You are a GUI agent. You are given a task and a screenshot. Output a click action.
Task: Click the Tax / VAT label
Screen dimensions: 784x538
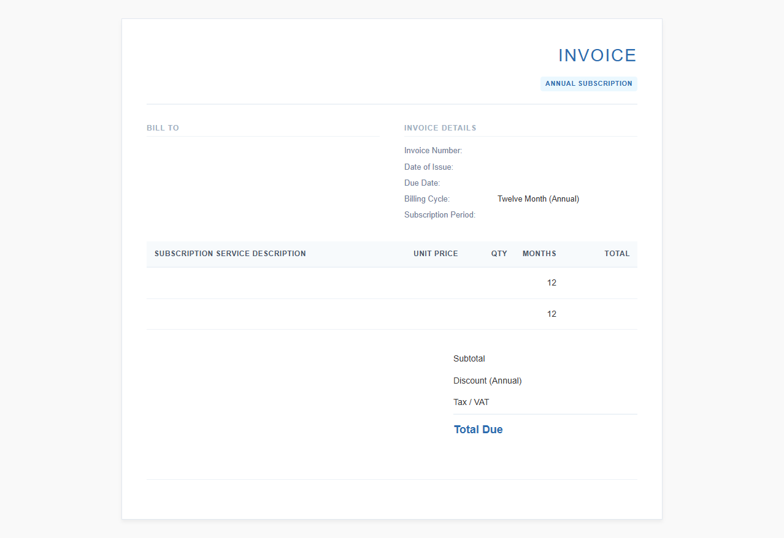pos(471,402)
